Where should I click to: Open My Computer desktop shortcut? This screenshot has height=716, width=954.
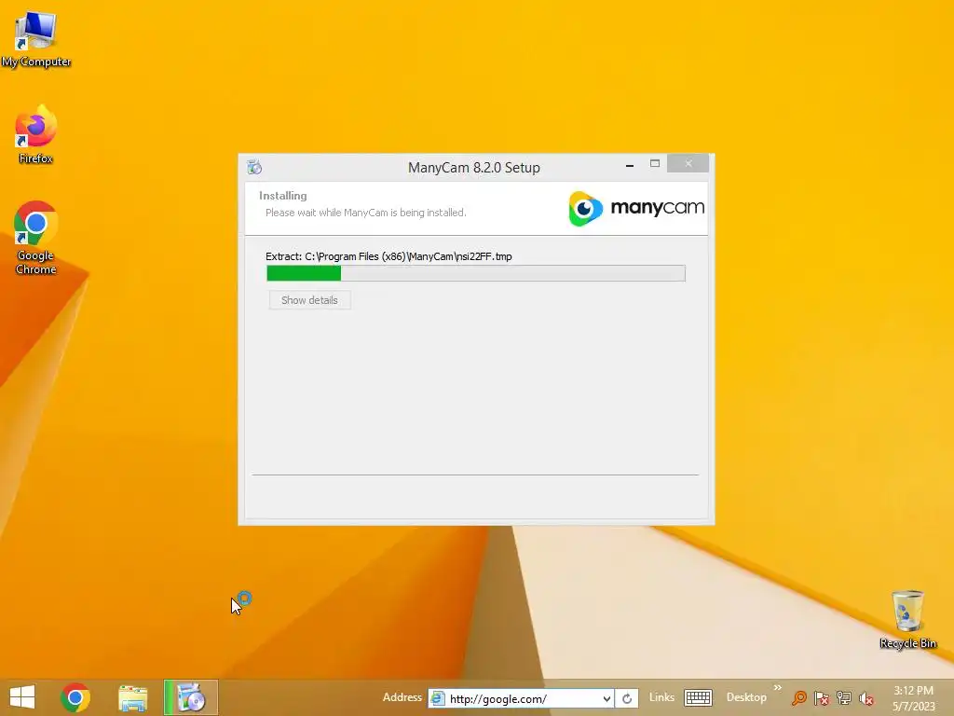coord(36,39)
